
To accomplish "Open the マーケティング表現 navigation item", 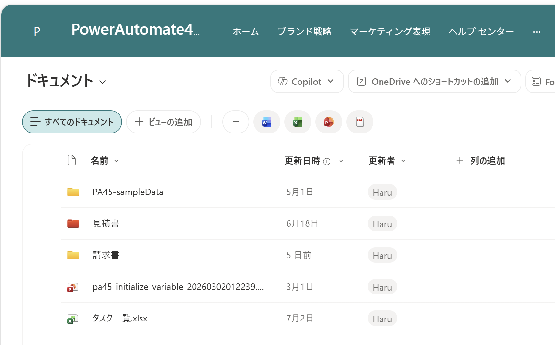I will (x=390, y=32).
